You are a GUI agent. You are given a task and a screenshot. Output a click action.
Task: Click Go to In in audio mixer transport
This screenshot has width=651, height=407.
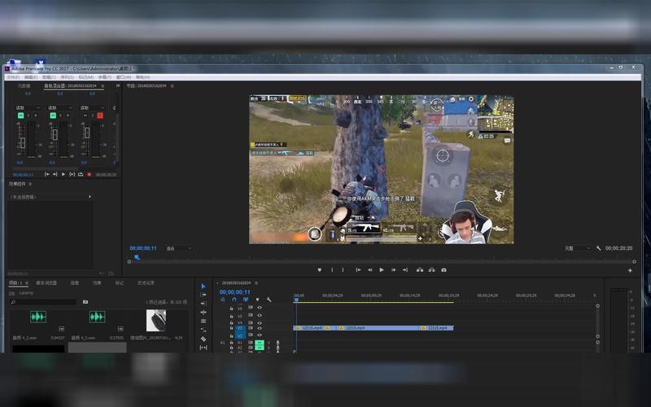click(x=47, y=174)
